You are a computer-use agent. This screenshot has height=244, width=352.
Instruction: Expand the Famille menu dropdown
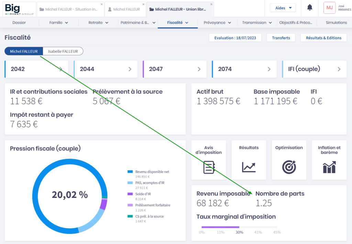click(x=59, y=23)
